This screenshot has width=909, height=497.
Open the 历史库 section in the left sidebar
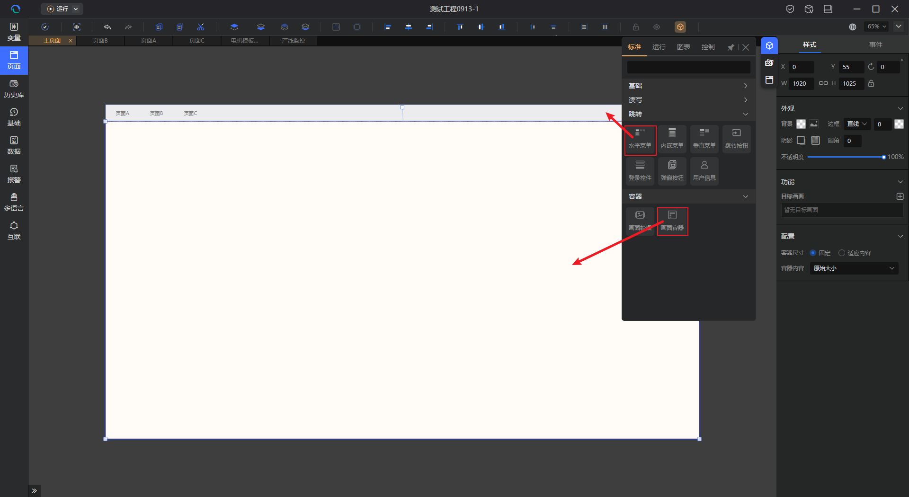click(14, 89)
